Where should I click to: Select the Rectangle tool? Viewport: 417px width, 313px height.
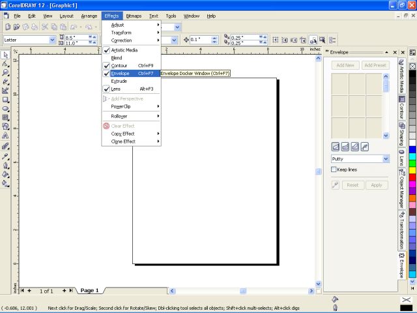click(5, 100)
